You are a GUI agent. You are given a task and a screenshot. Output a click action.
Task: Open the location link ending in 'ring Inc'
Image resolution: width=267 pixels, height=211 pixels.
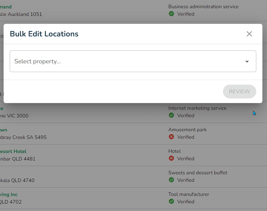tap(9, 194)
